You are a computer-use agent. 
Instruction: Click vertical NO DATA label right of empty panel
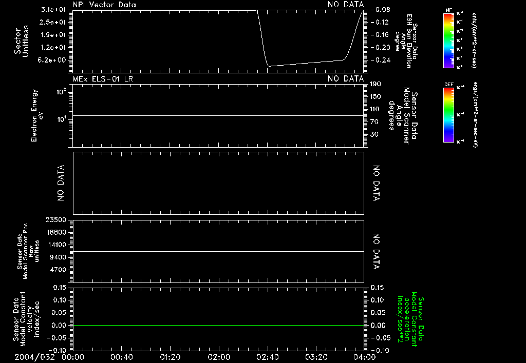[377, 183]
